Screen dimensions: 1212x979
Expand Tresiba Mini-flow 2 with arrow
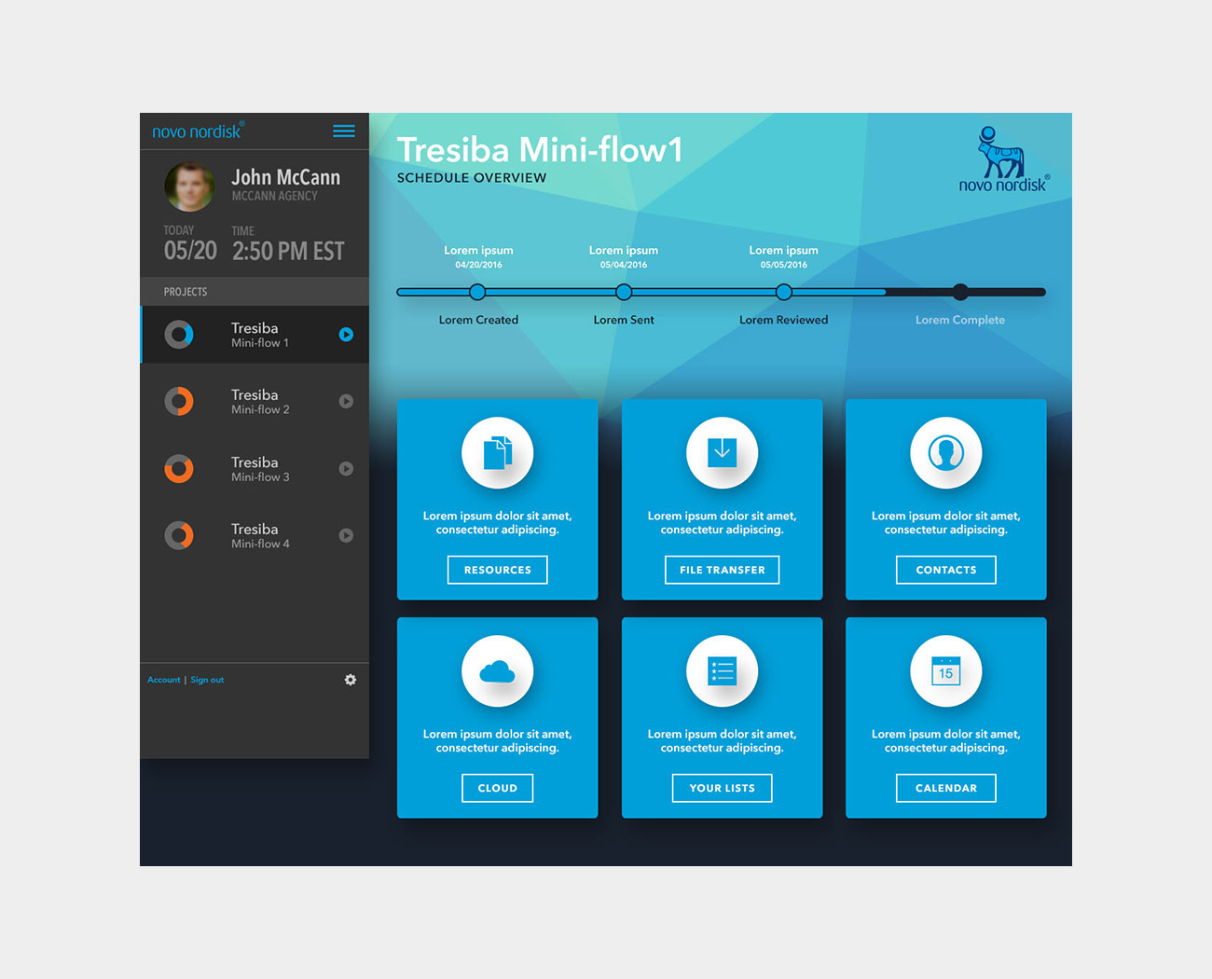pyautogui.click(x=346, y=401)
